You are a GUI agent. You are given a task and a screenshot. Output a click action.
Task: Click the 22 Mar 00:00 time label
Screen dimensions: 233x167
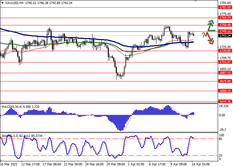(x=73, y=164)
